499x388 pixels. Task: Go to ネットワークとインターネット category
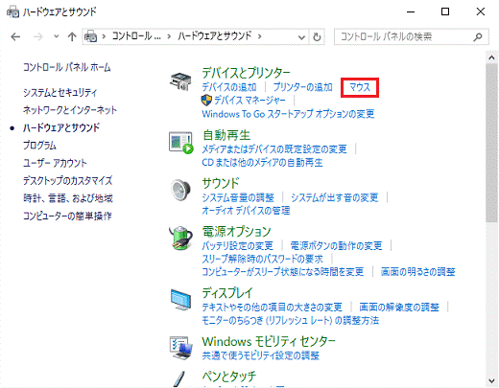[x=70, y=110]
